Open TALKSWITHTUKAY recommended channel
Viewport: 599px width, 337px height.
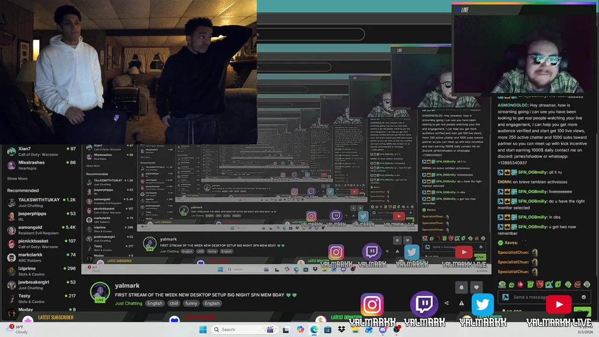pos(41,202)
